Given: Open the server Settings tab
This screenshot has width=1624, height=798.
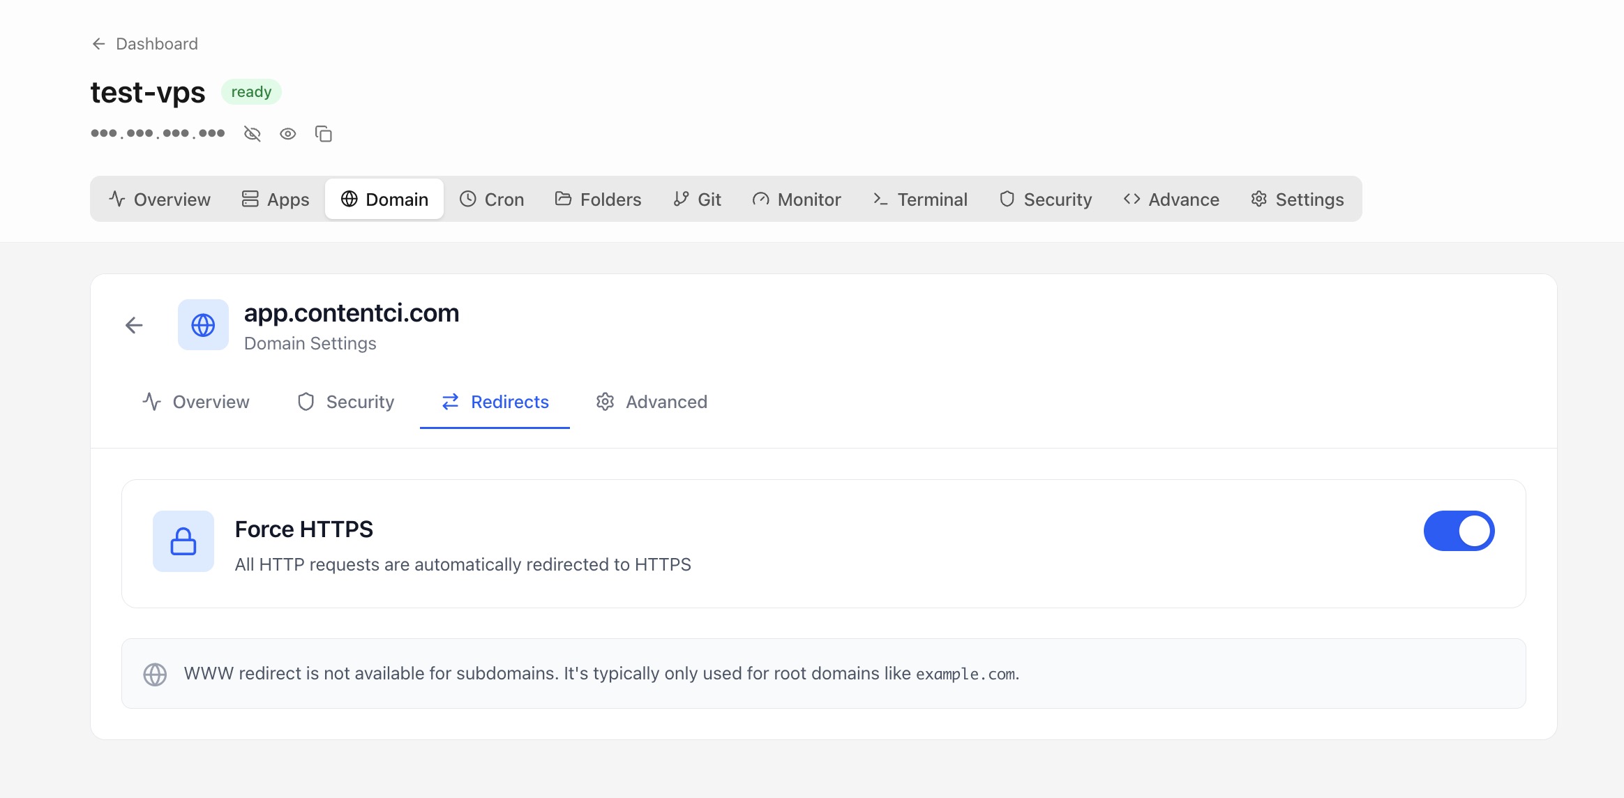Looking at the screenshot, I should point(1297,200).
